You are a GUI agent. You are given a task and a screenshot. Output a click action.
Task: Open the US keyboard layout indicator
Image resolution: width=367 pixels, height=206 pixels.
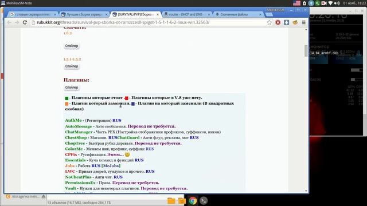[296, 3]
